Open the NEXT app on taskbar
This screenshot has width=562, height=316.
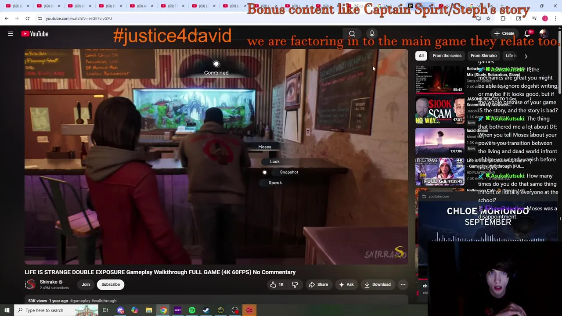(x=177, y=310)
